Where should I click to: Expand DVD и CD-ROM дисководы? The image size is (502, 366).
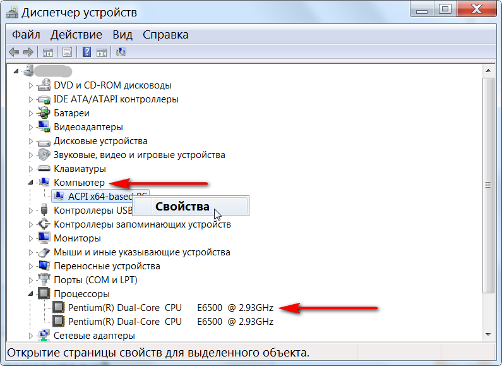pos(31,85)
